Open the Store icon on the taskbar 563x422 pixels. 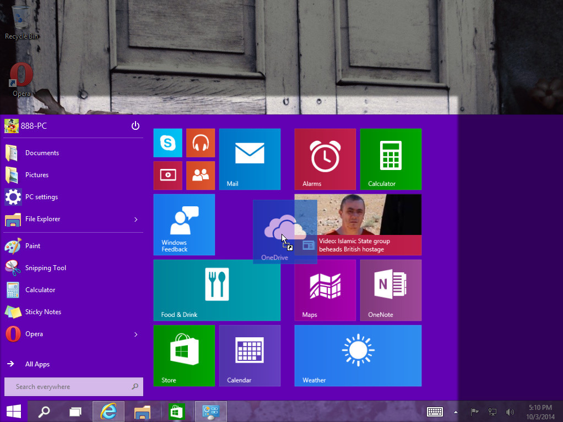[176, 412]
